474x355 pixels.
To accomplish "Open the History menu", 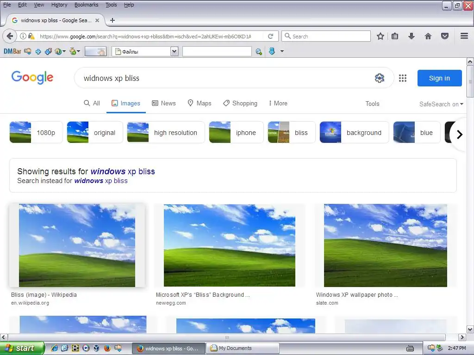I will point(59,5).
